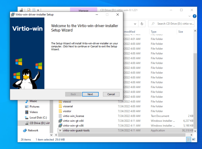Screen dimensions: 202x149
Task: Select the vioserial folder icon
Action: tap(60, 106)
